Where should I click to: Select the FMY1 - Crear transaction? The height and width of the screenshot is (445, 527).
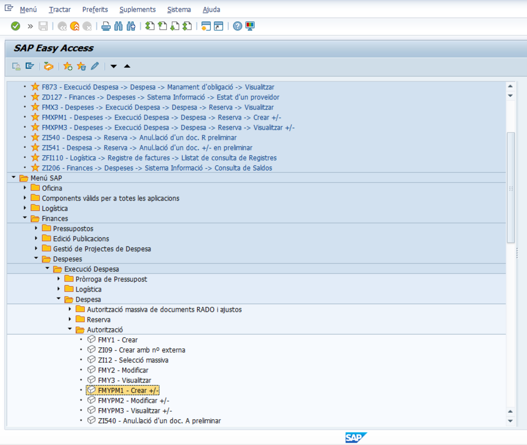tap(118, 340)
